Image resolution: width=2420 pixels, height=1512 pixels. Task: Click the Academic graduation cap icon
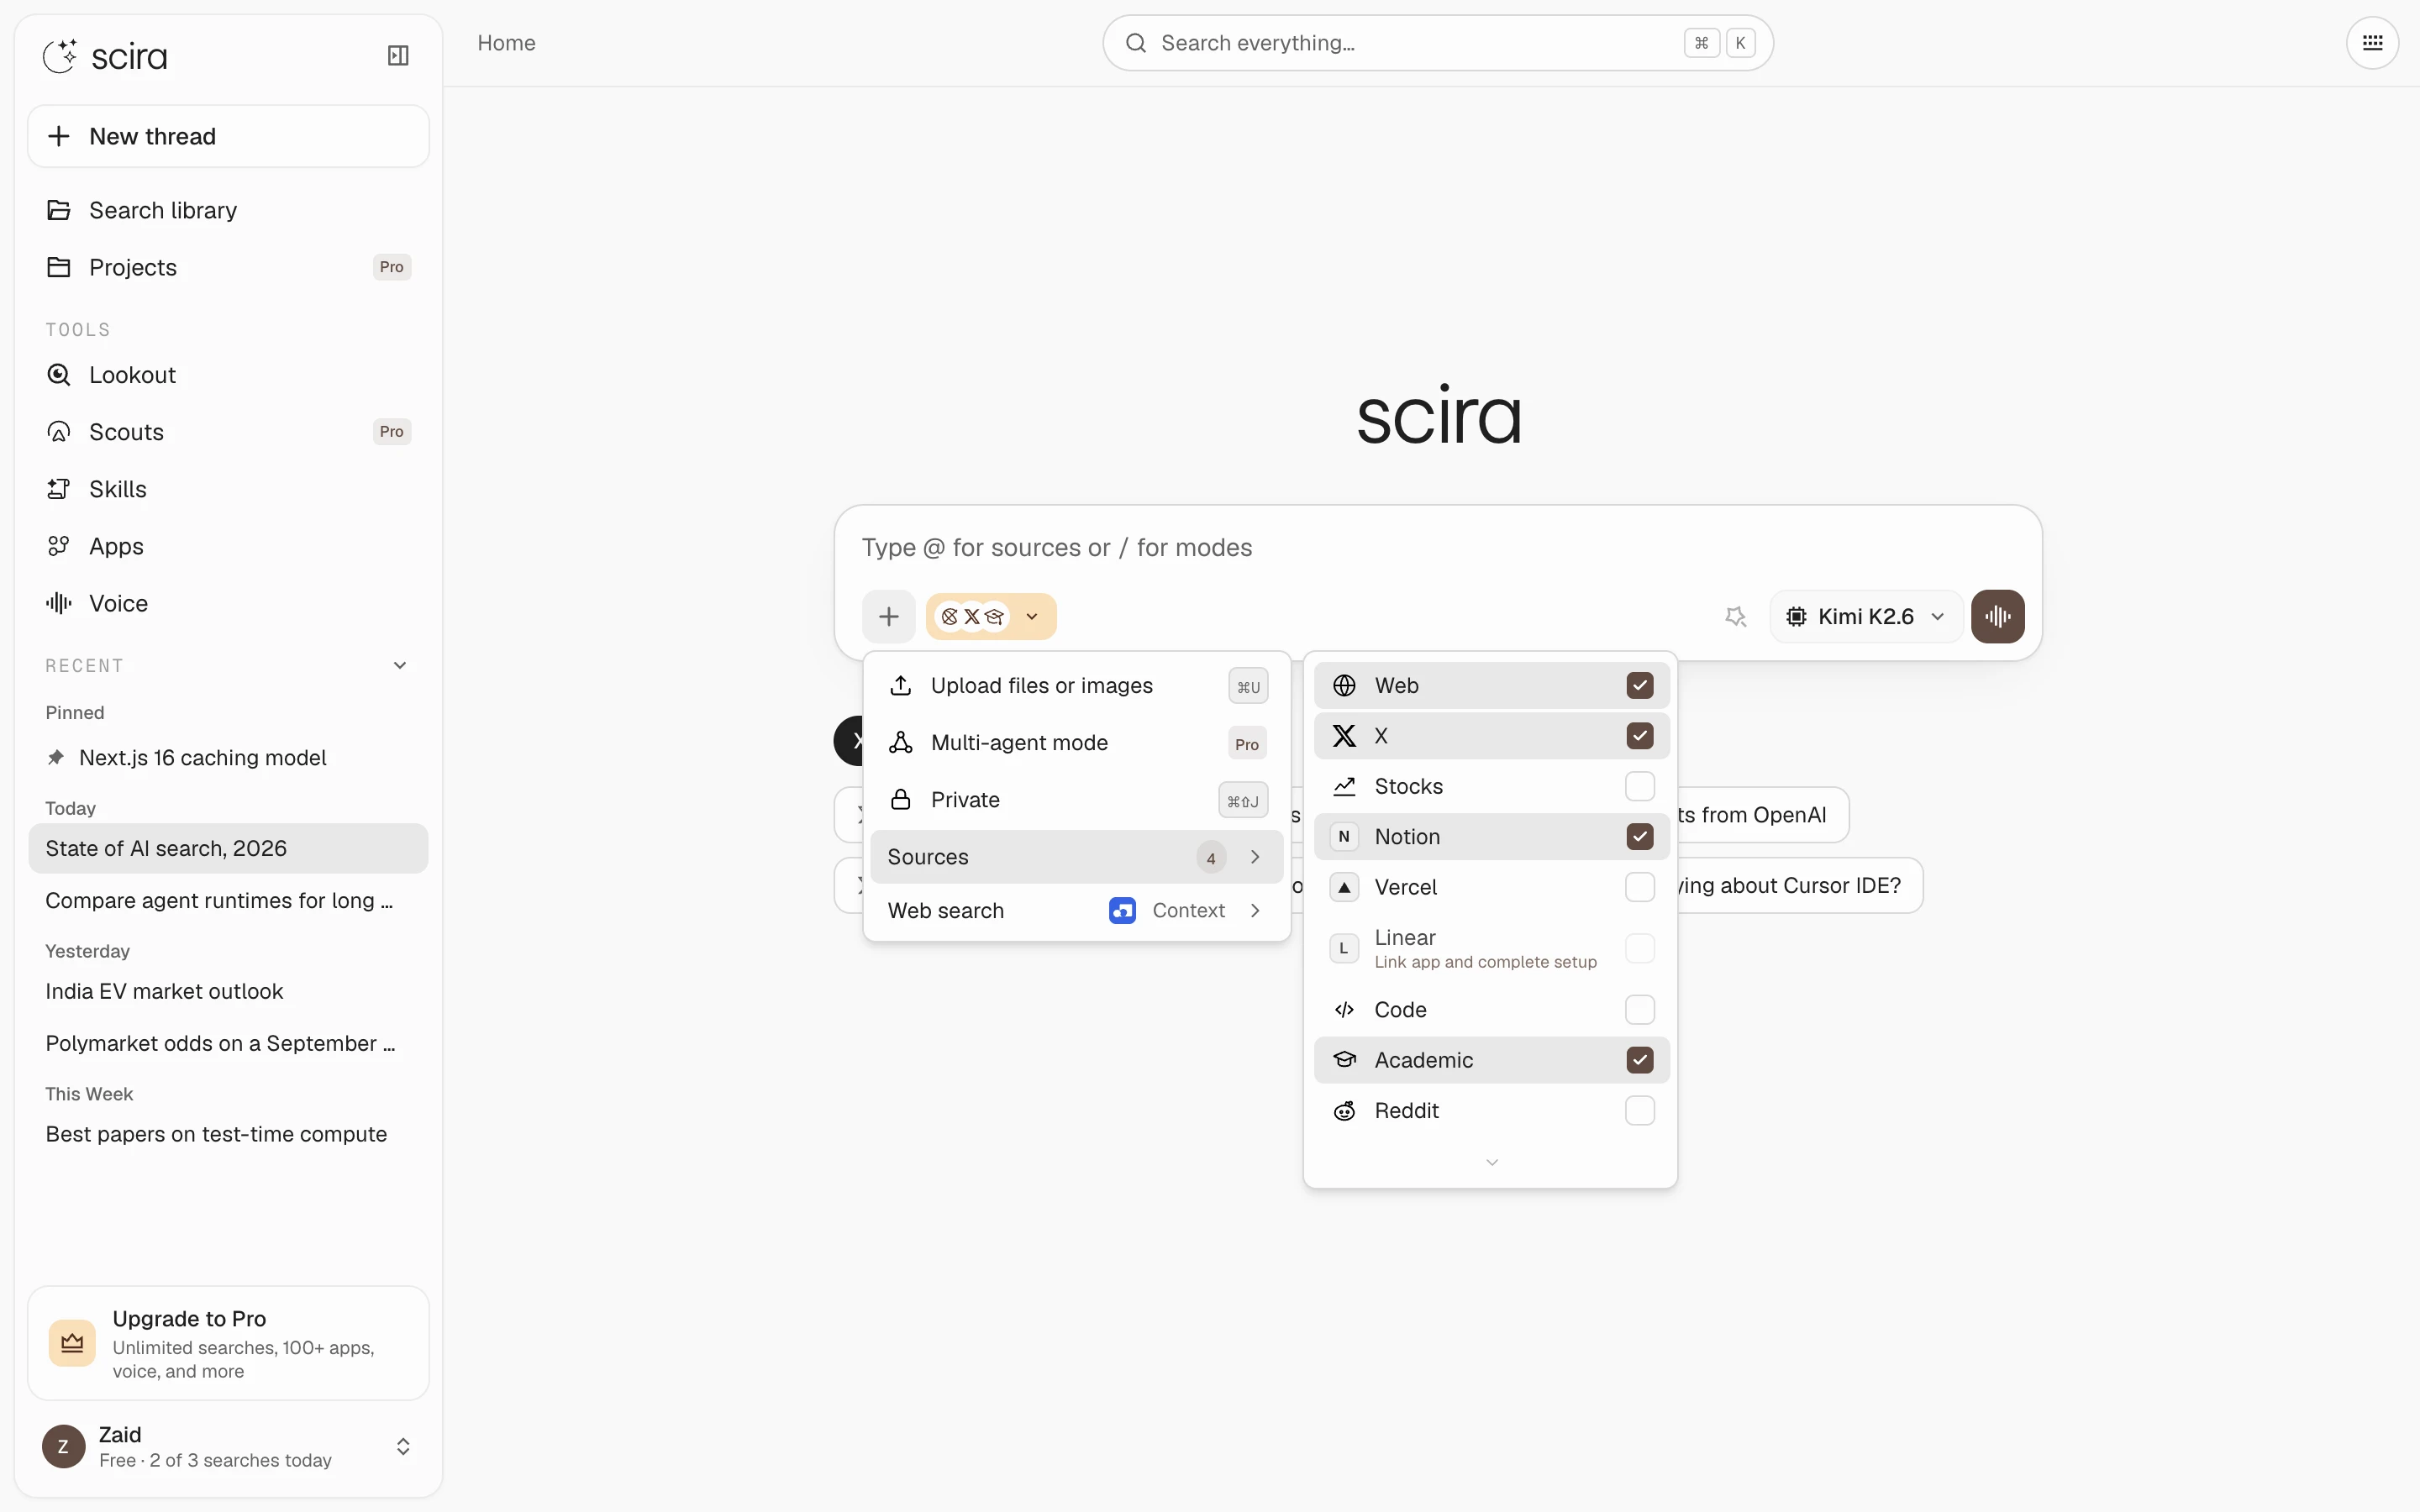pos(1344,1060)
